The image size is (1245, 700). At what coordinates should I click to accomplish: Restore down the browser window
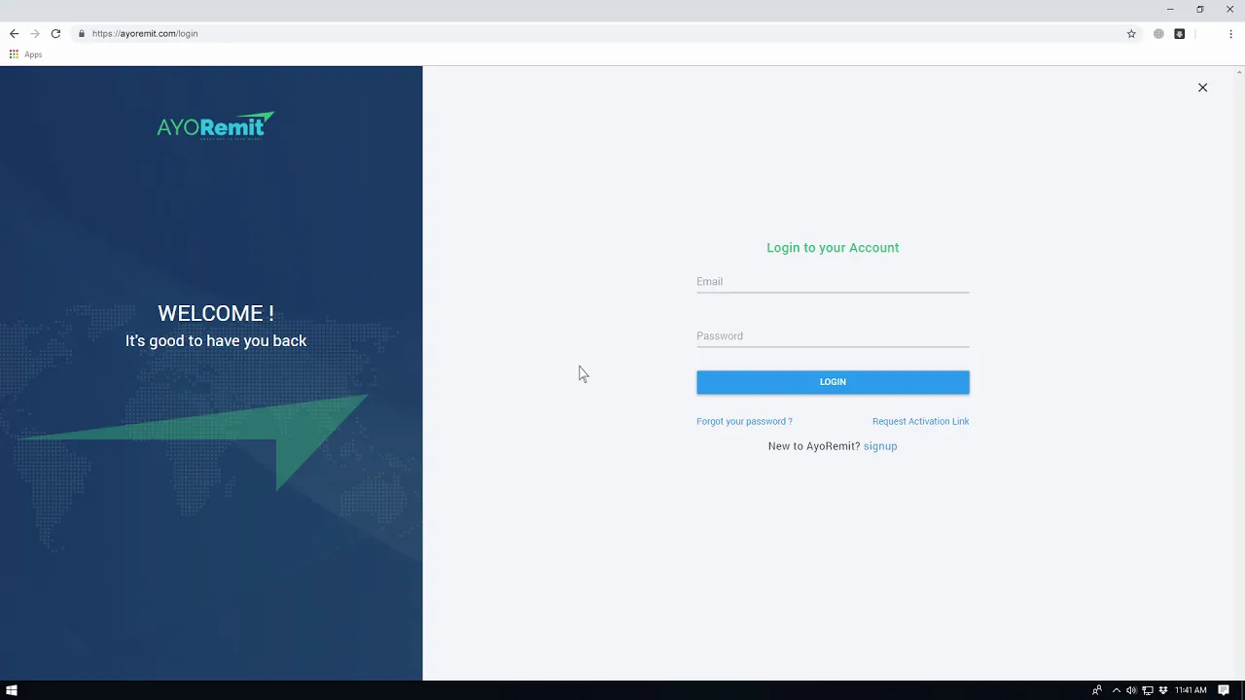coord(1199,9)
